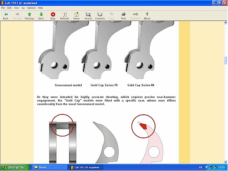Click the Password key icon
228x171 pixels.
coord(135,16)
